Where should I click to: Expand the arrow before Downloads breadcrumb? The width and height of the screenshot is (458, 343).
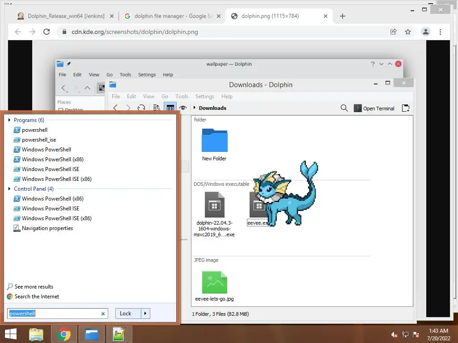point(195,108)
